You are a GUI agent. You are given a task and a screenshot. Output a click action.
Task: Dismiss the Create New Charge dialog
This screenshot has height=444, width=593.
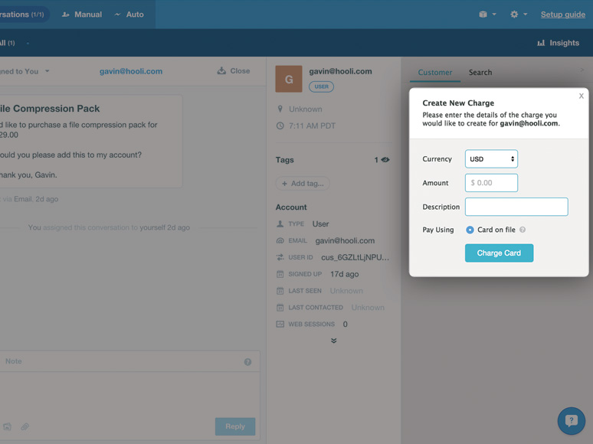coord(581,96)
